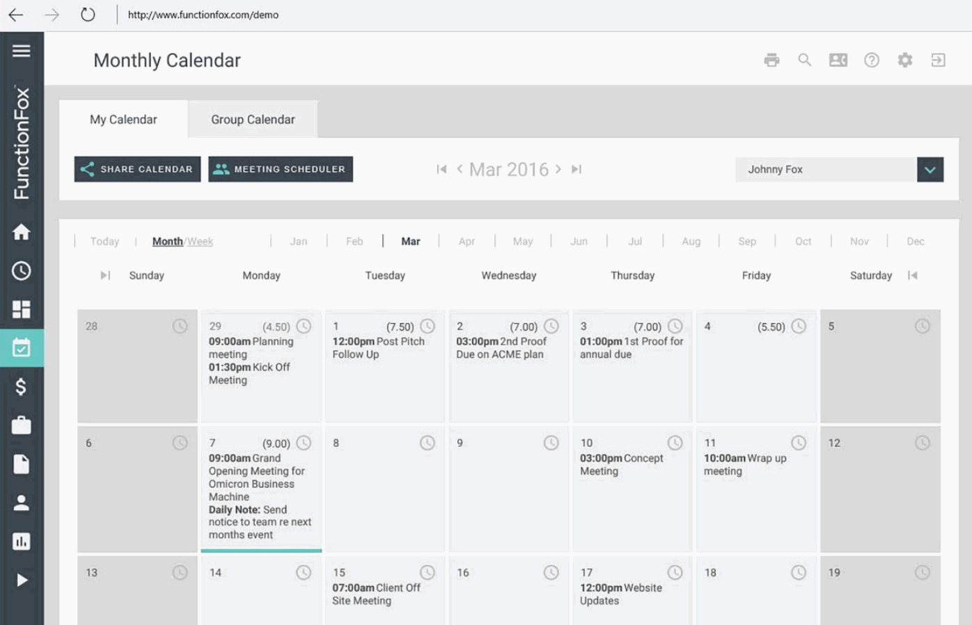Open the dashboard grid icon in sidebar
972x625 pixels.
(22, 309)
